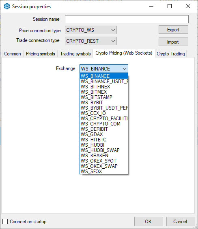Switch to the Crypto Trading tab
This screenshot has height=229, width=198.
pos(171,54)
